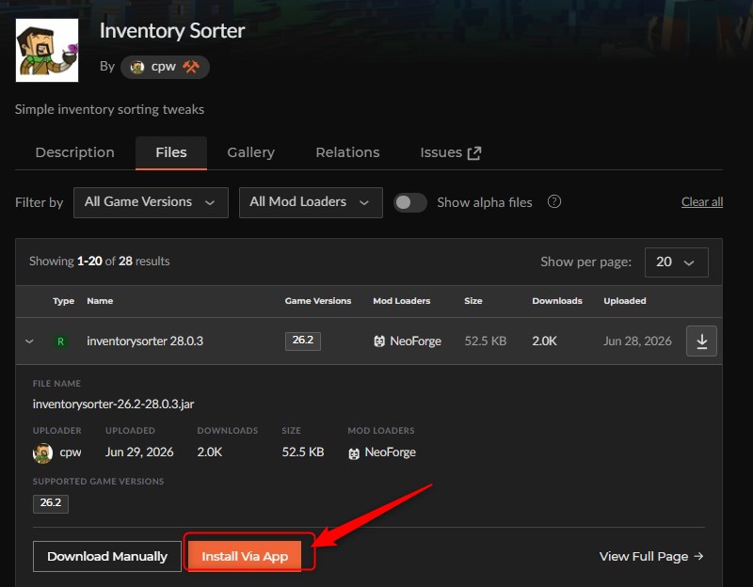Click the 52.5 KB size in file row
The height and width of the screenshot is (587, 753).
(486, 341)
